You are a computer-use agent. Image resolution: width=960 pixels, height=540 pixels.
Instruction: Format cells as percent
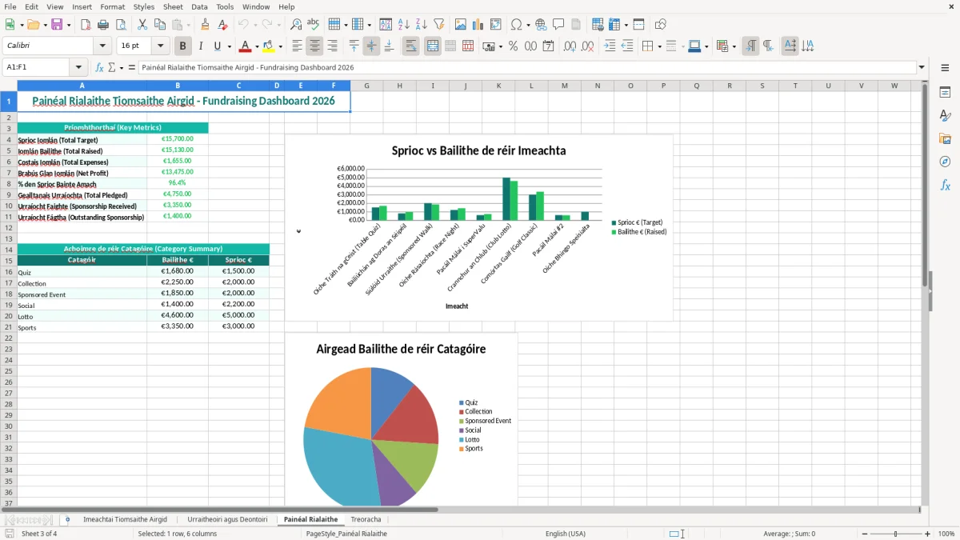pyautogui.click(x=513, y=46)
